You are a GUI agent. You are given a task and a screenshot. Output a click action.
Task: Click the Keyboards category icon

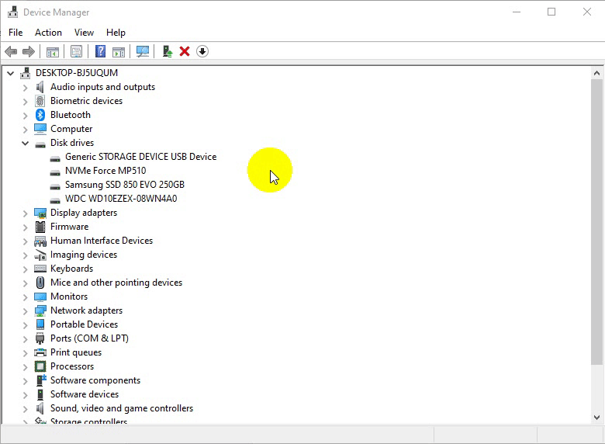(40, 269)
